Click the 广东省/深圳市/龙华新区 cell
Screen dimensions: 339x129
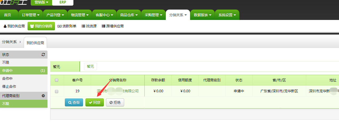[279, 91]
